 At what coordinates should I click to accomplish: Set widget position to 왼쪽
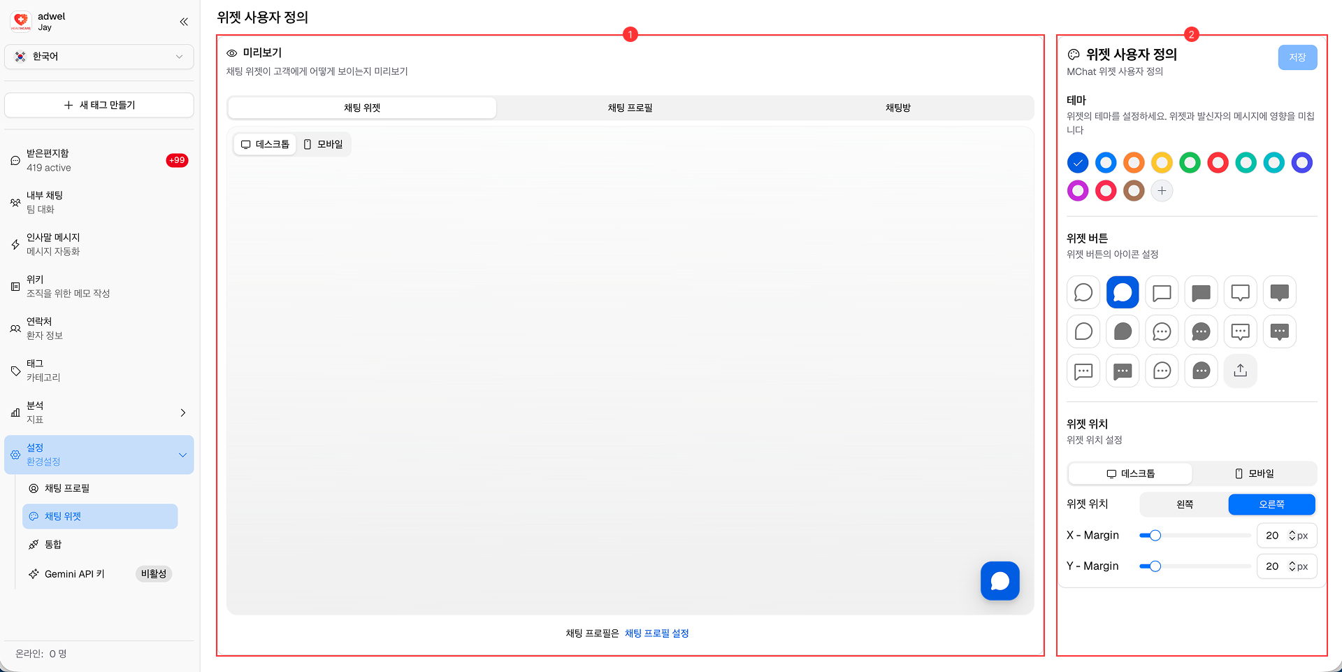click(x=1184, y=504)
